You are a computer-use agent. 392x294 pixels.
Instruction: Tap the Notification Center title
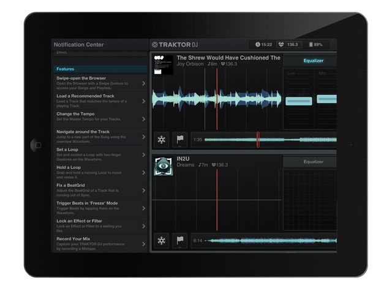(x=79, y=45)
